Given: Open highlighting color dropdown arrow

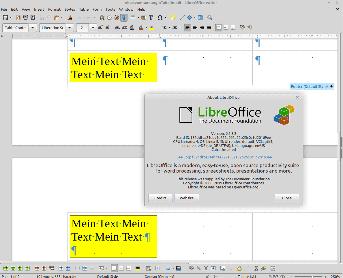Looking at the screenshot, I should click(x=157, y=28).
